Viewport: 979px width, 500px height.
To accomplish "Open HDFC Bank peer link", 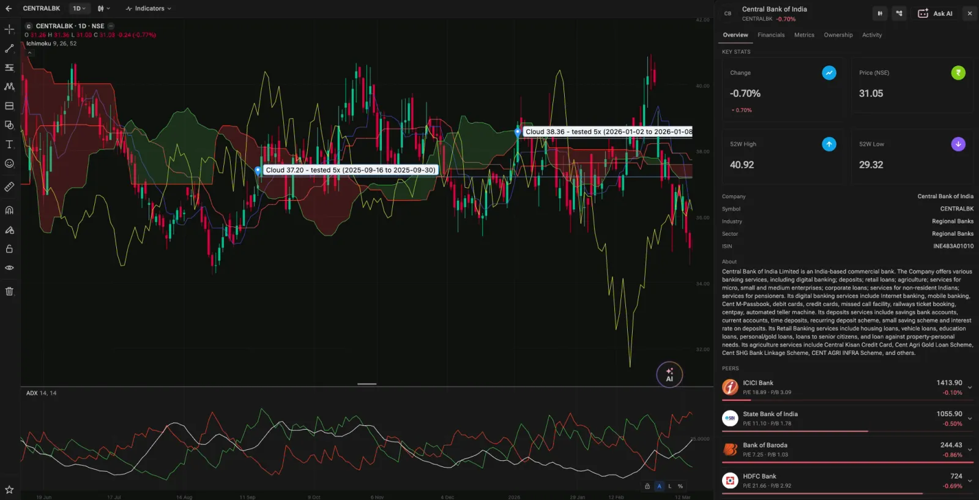I will tap(759, 476).
